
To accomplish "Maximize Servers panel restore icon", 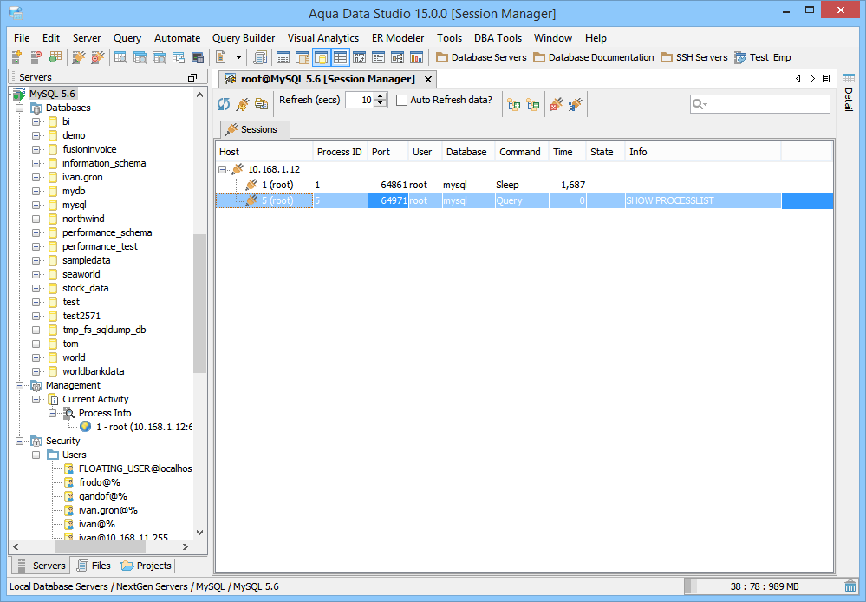I will pos(192,77).
